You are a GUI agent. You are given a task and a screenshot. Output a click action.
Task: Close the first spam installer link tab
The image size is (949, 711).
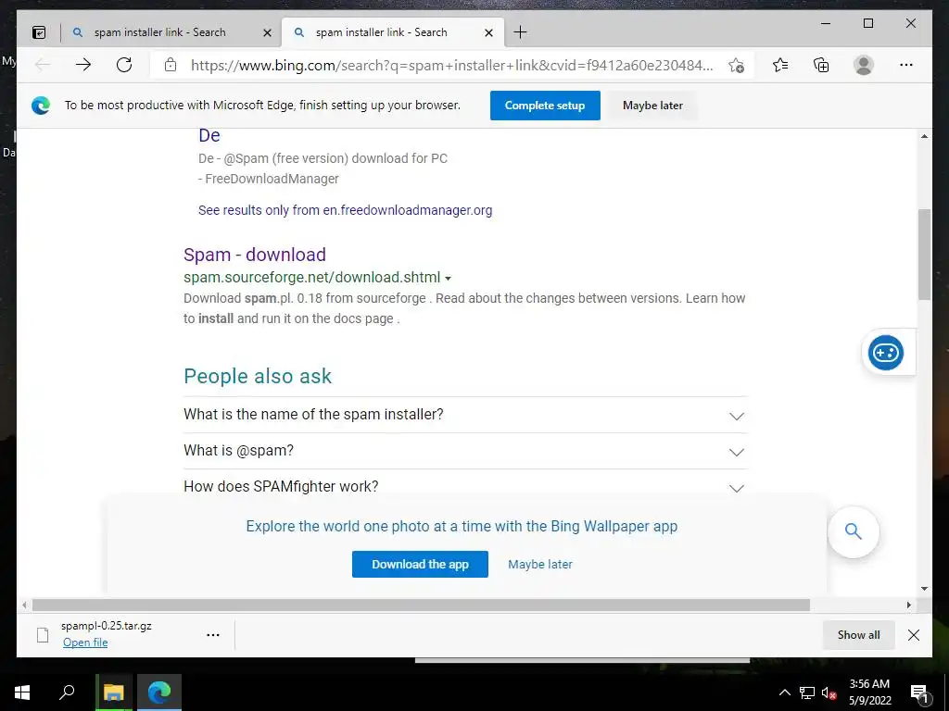[x=267, y=32]
